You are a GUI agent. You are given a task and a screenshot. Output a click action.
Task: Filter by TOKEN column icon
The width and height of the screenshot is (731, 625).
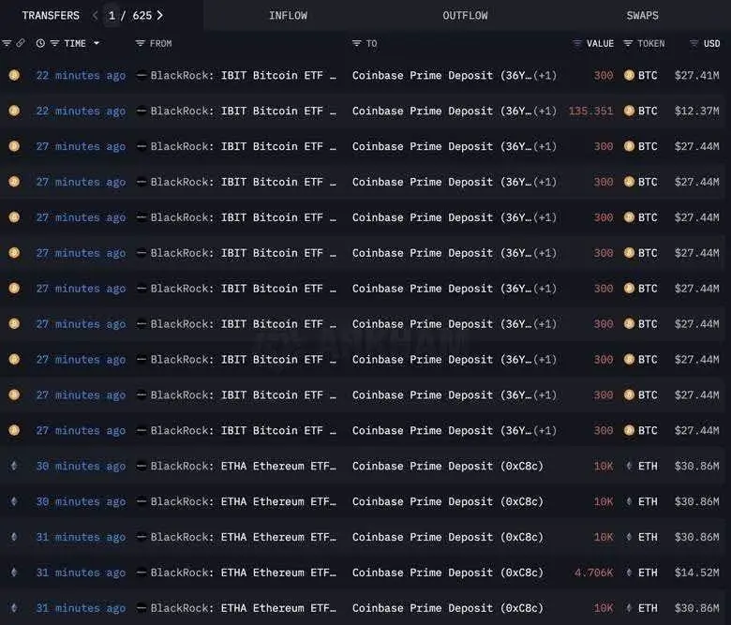coord(628,43)
